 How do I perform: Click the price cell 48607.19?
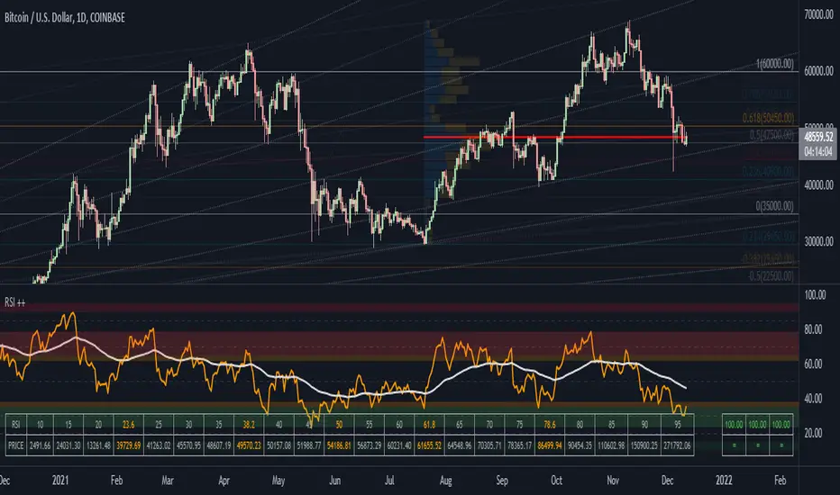click(x=219, y=445)
